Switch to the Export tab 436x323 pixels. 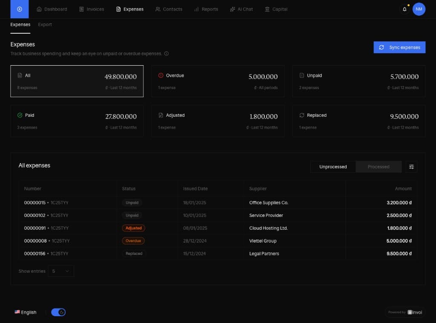[45, 24]
